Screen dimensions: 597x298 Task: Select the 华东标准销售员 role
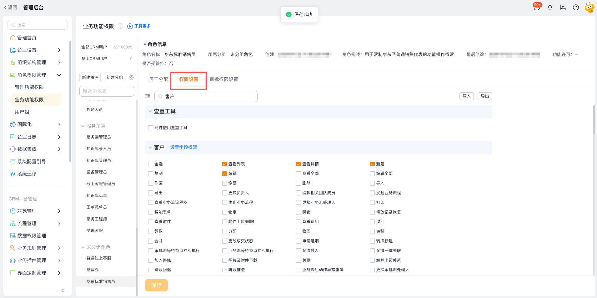pos(106,282)
